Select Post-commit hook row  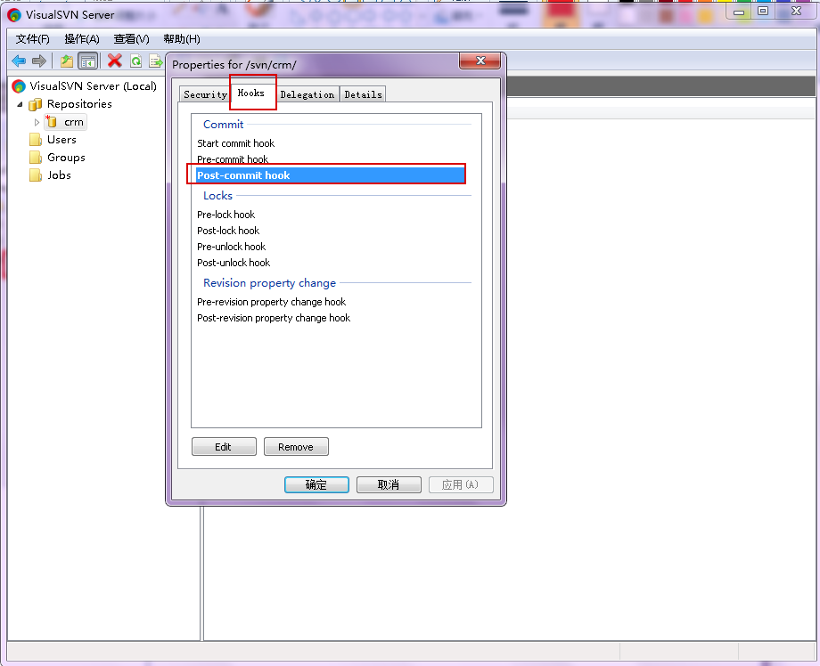(x=331, y=175)
